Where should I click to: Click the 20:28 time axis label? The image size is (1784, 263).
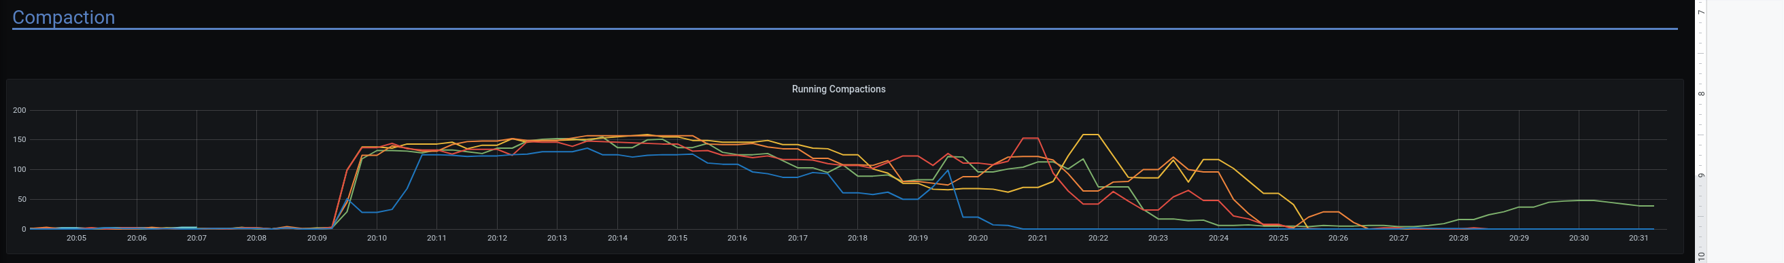[1459, 238]
